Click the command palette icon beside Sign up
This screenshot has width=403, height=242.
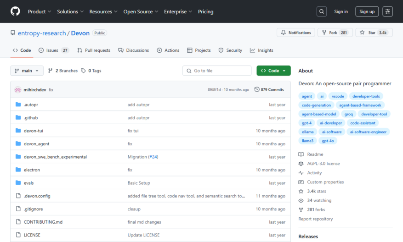pos(387,11)
